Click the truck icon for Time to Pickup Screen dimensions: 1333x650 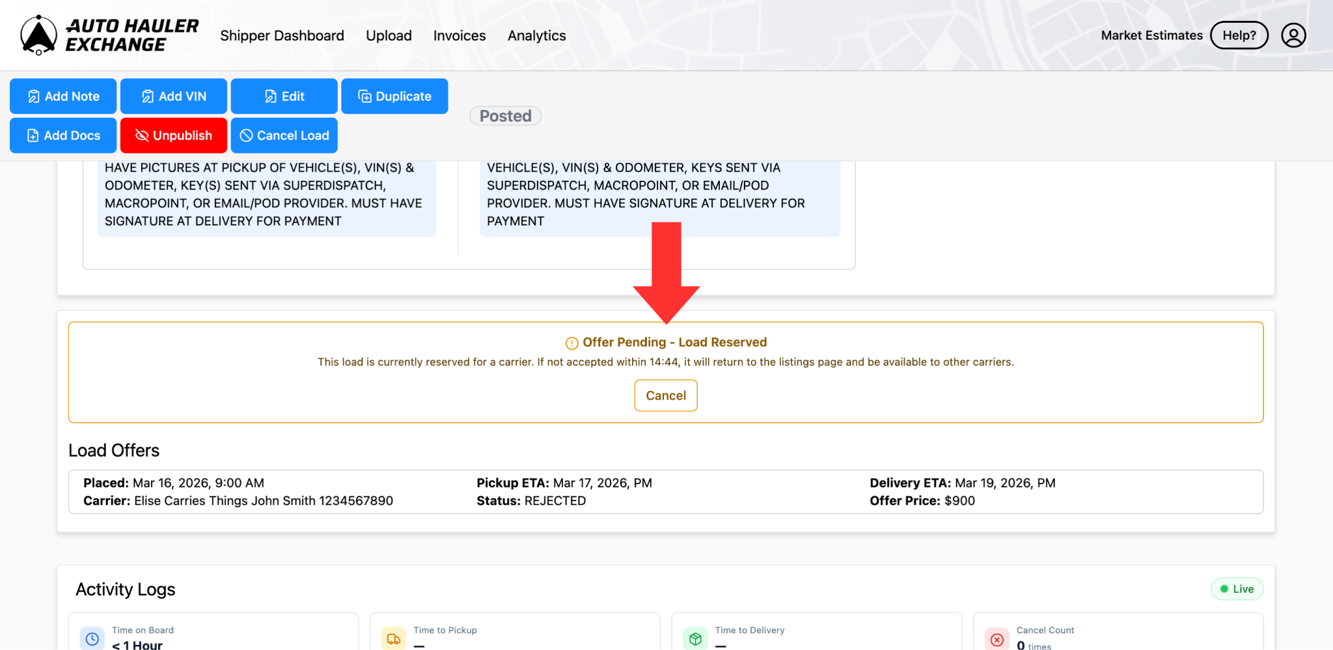click(x=394, y=638)
